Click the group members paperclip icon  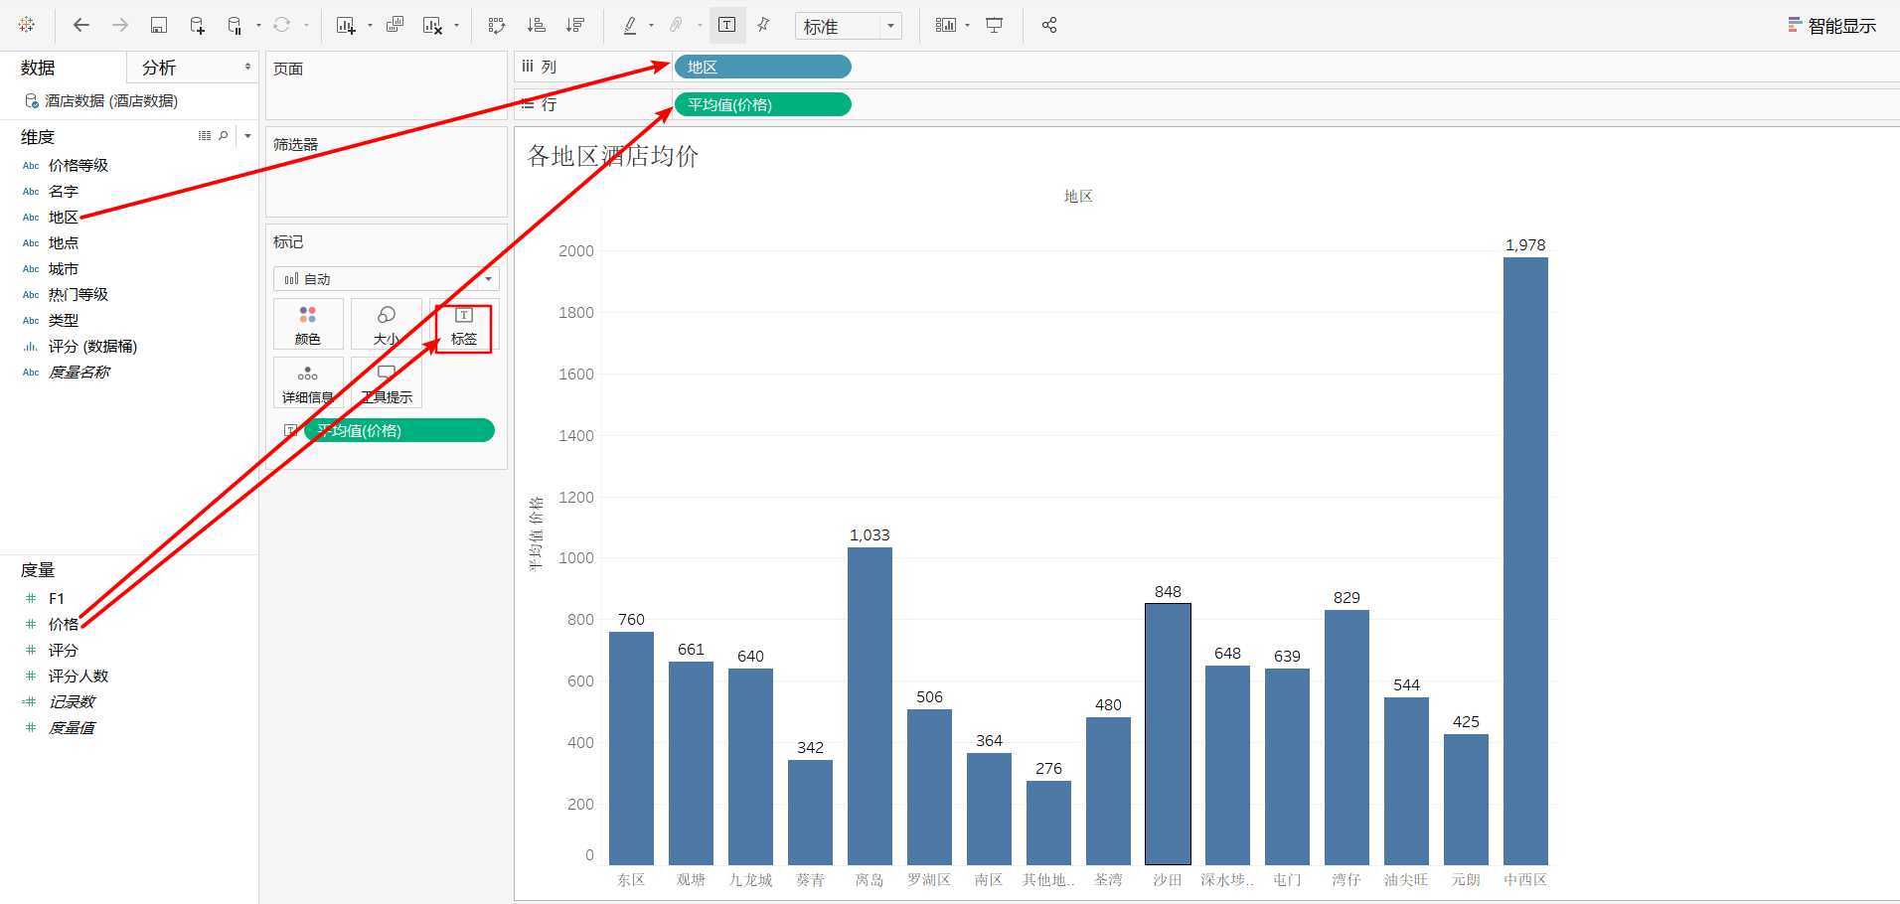click(677, 25)
